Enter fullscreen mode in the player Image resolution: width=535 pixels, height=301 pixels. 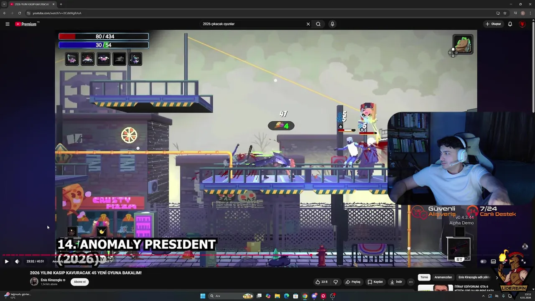point(523,261)
